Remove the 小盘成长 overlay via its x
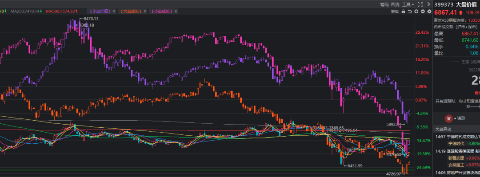The image size is (480, 177). click(x=176, y=11)
